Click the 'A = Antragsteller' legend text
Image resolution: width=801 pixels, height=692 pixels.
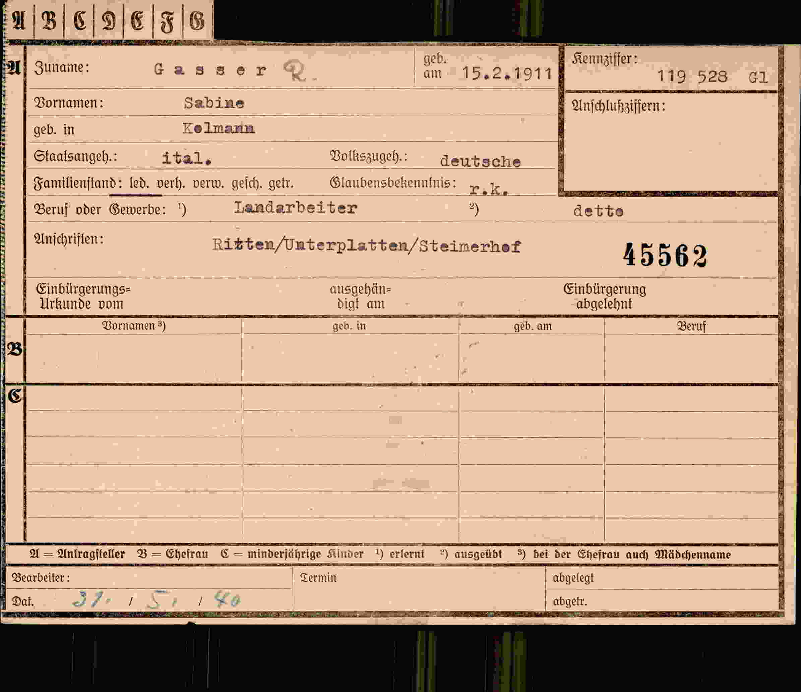pos(77,554)
